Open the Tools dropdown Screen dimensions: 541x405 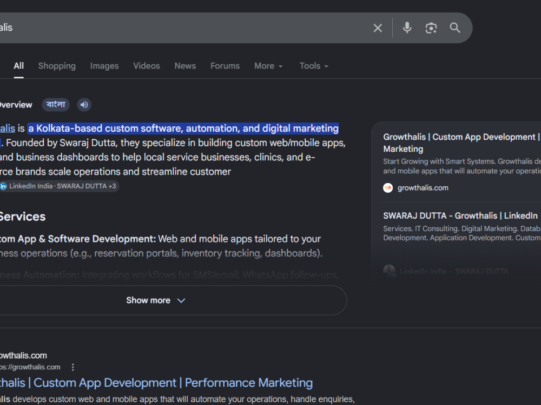(314, 66)
